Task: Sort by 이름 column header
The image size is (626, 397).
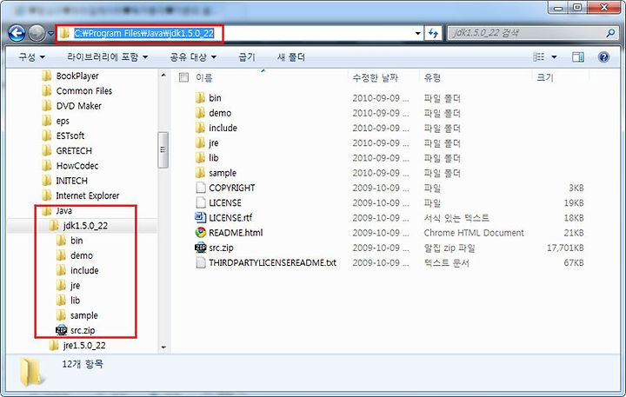Action: (x=204, y=78)
